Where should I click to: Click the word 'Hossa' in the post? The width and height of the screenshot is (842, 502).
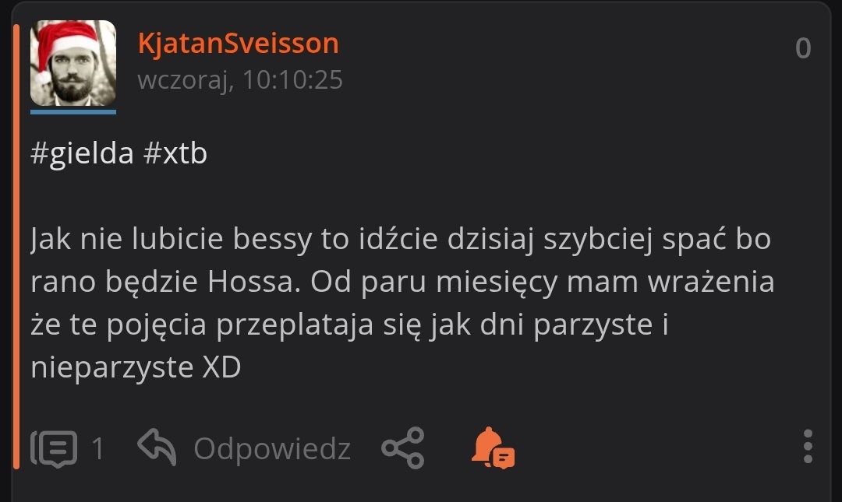pyautogui.click(x=254, y=282)
